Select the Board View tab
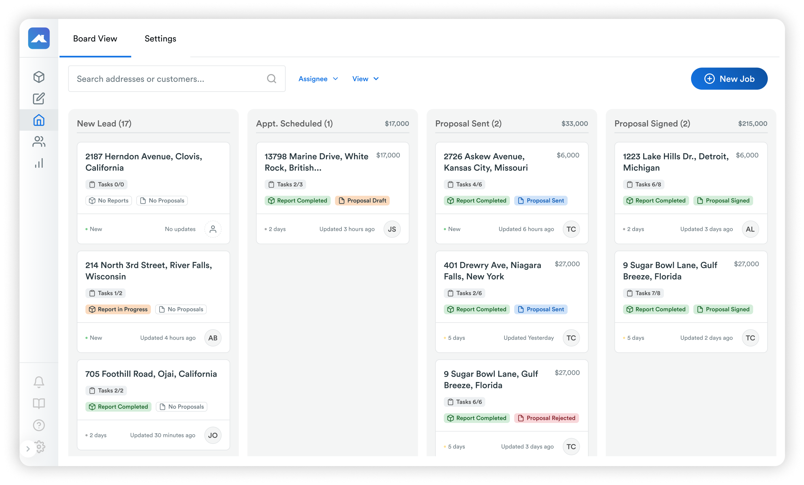The height and width of the screenshot is (485, 804). point(95,38)
